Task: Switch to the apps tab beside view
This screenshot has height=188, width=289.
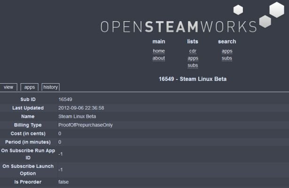Action: (x=30, y=87)
